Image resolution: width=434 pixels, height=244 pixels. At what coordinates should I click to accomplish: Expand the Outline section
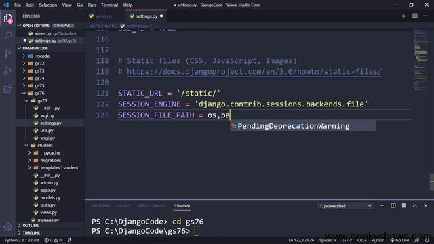point(31,226)
